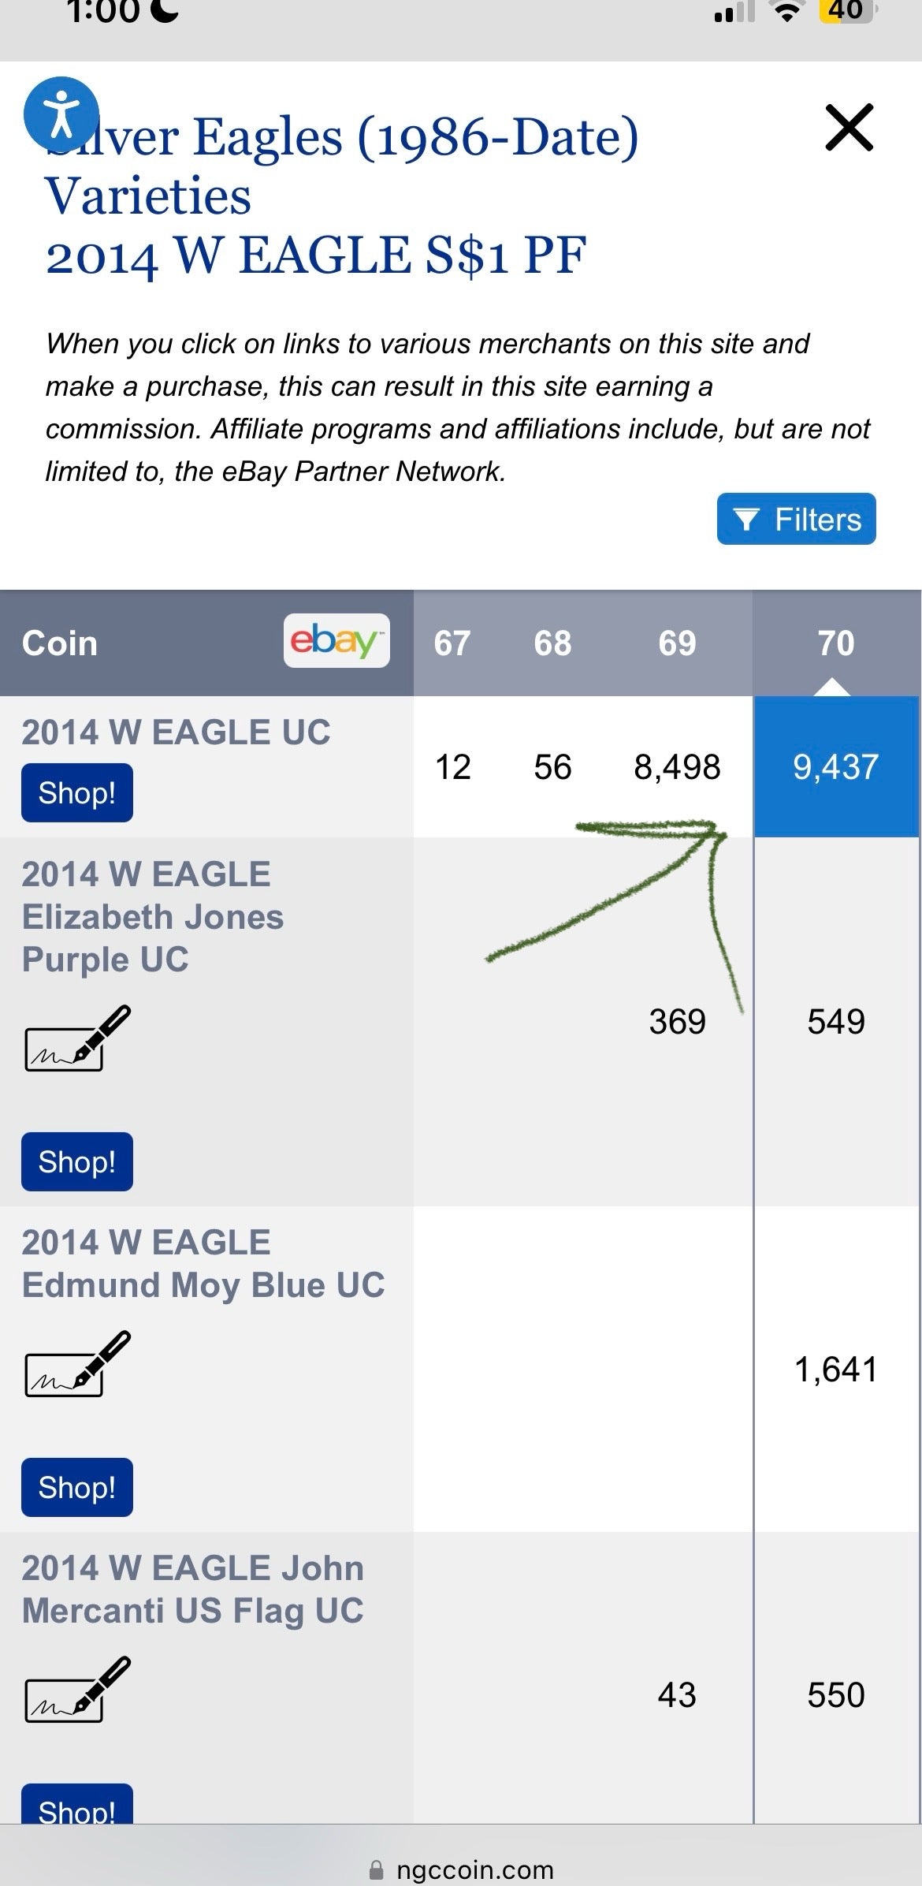This screenshot has height=1886, width=922.
Task: Click signature icon for Elizabeth Jones Purple
Action: pos(77,1038)
